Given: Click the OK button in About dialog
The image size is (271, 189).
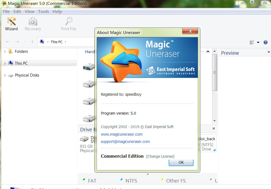Looking at the screenshot, I should (181, 162).
